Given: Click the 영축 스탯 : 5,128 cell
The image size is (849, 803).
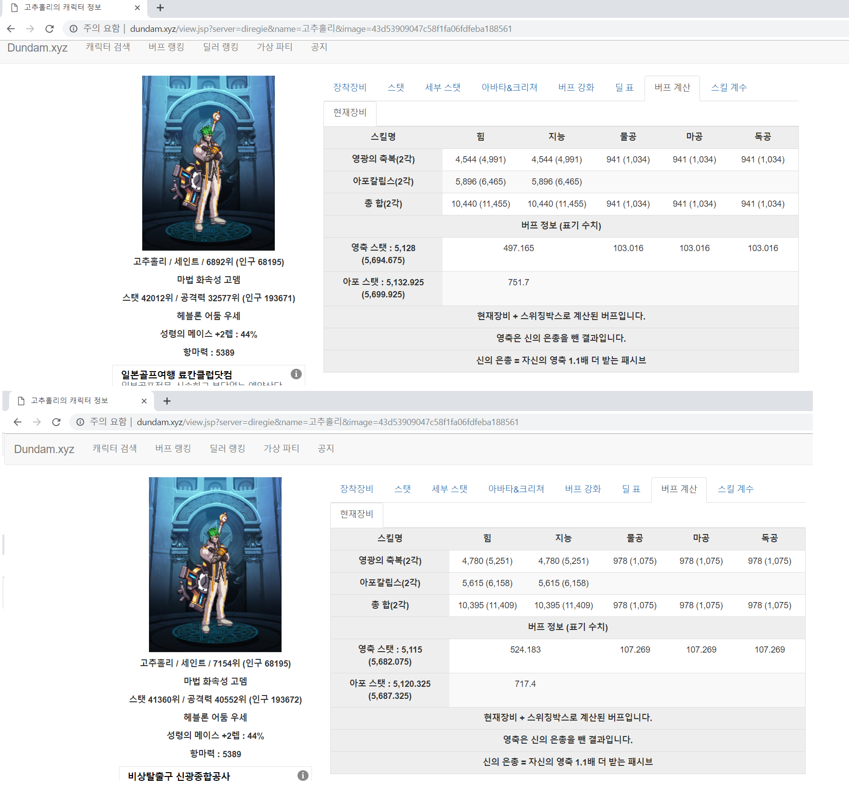Looking at the screenshot, I should pos(383,254).
